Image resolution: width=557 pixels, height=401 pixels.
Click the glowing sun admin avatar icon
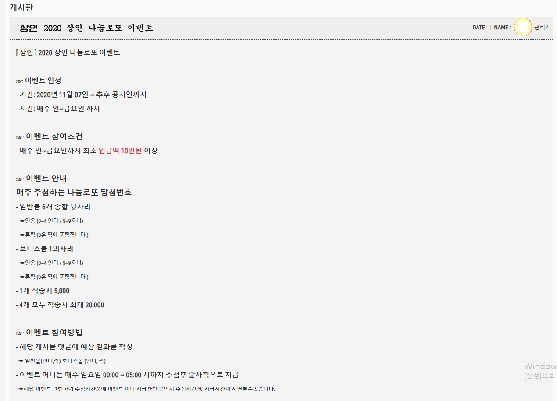pos(522,27)
